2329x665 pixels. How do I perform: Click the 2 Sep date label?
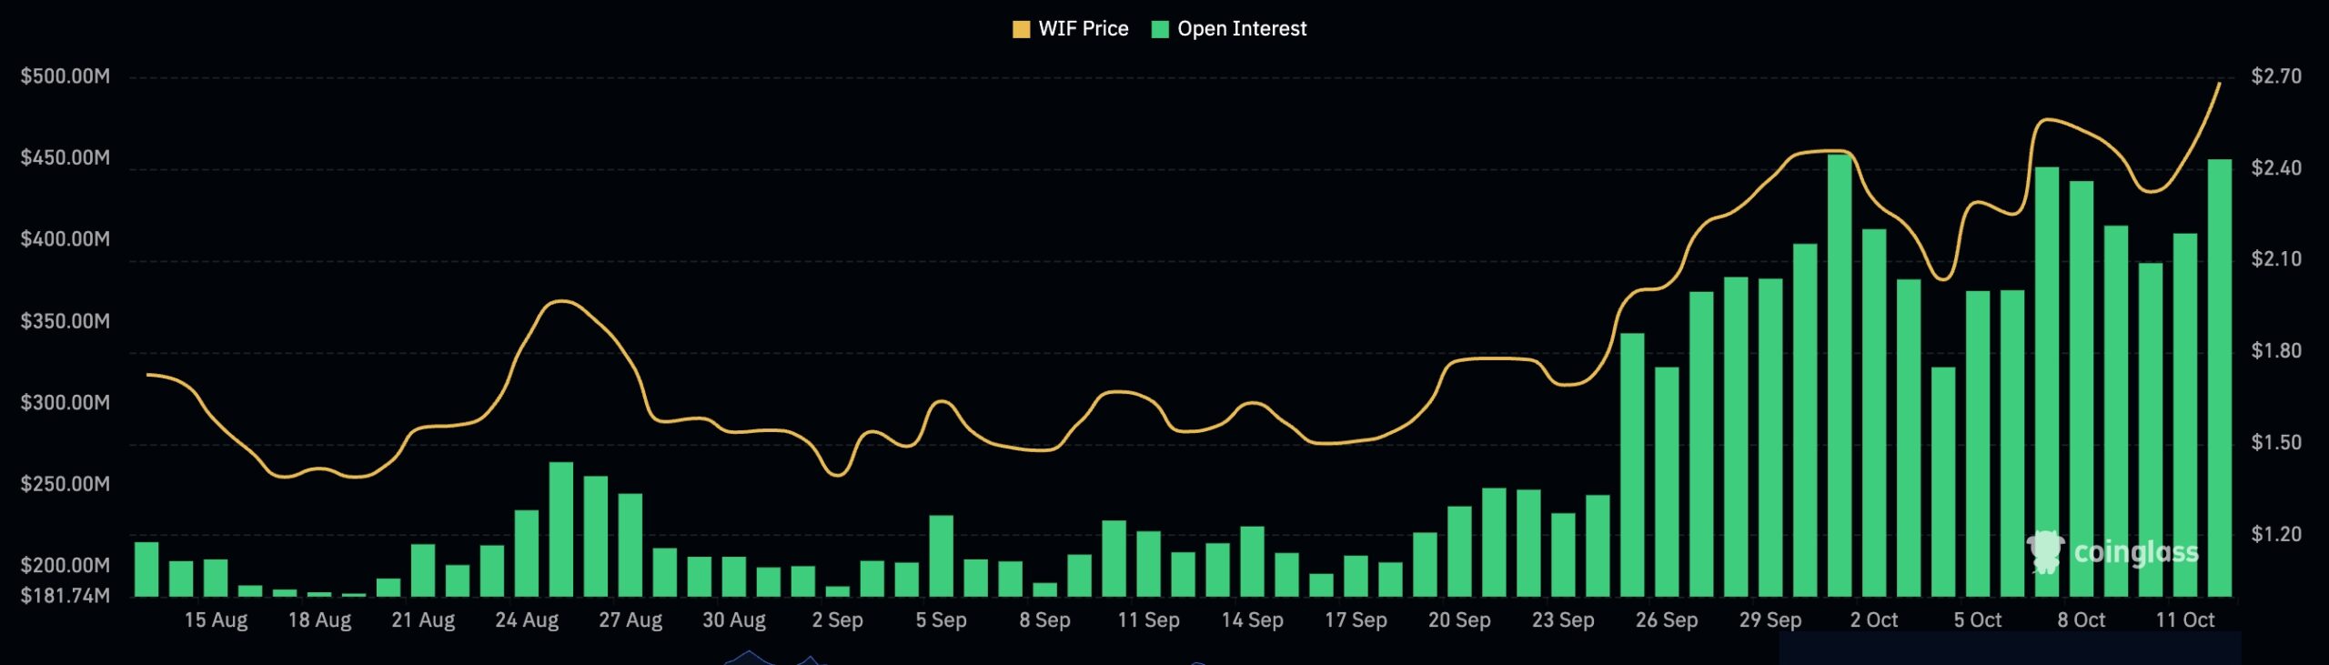pyautogui.click(x=837, y=620)
